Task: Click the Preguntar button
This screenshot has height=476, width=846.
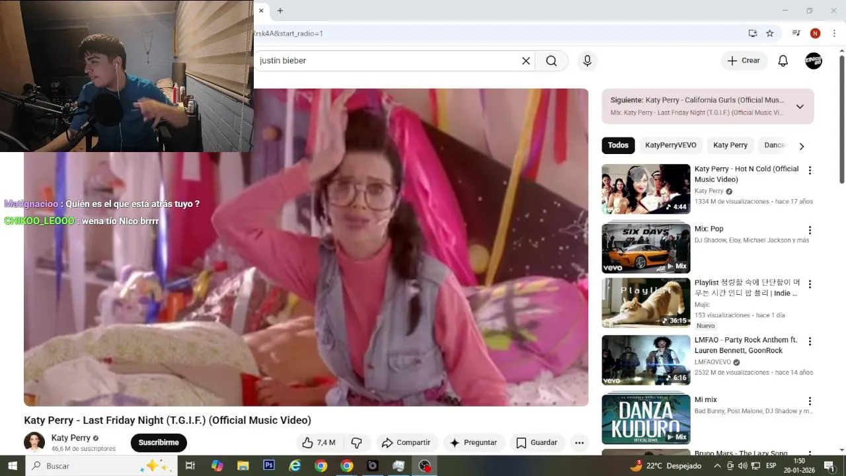Action: [x=473, y=443]
